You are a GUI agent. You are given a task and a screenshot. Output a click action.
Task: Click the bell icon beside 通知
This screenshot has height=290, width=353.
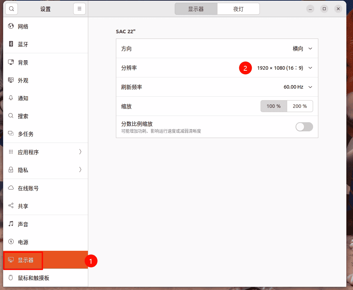[x=11, y=98]
